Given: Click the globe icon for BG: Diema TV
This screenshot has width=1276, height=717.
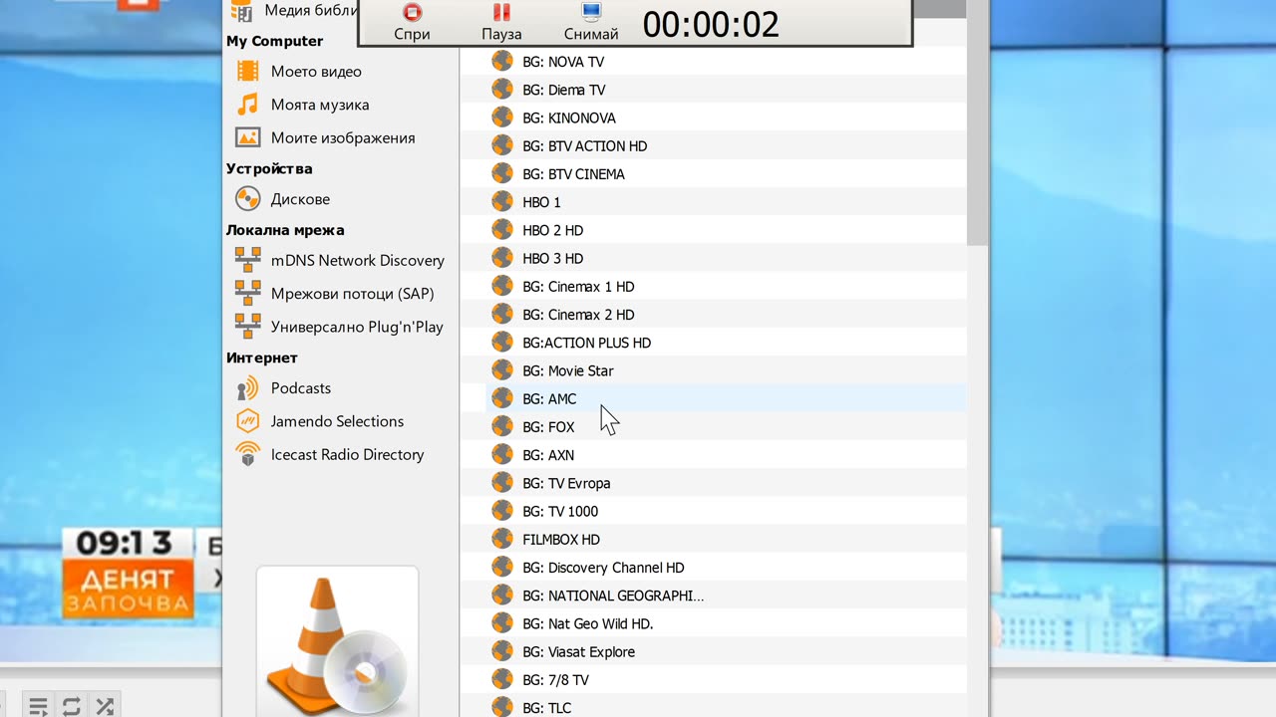Looking at the screenshot, I should (x=502, y=90).
